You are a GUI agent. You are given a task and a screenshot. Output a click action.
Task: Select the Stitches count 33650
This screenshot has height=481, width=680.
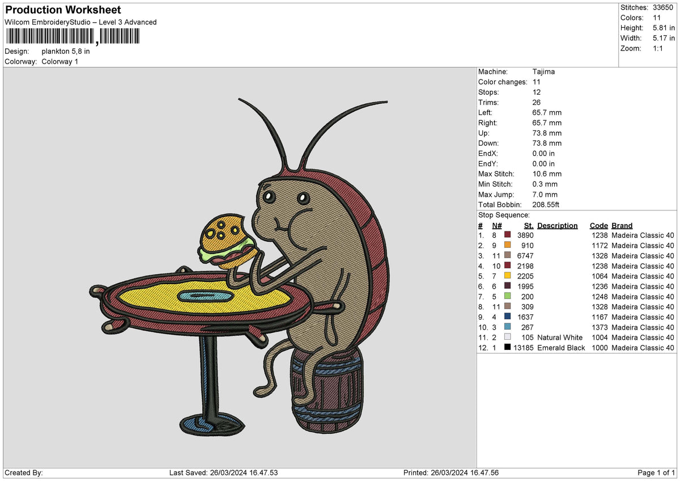tap(662, 7)
